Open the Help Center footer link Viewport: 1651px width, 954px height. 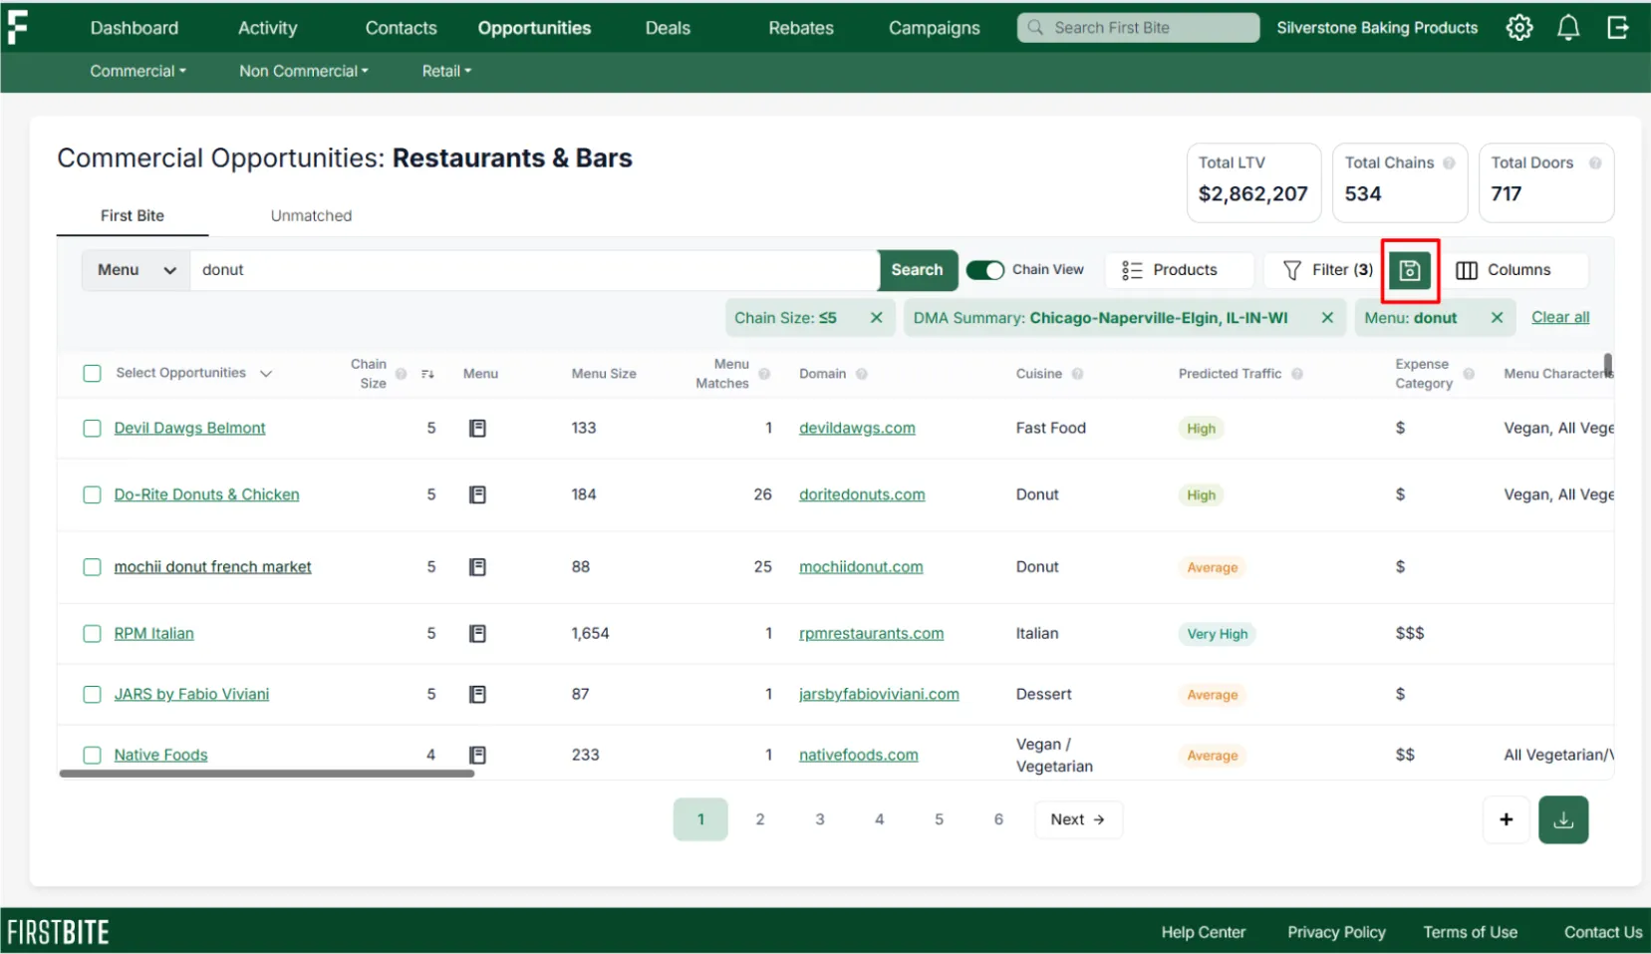[1204, 932]
